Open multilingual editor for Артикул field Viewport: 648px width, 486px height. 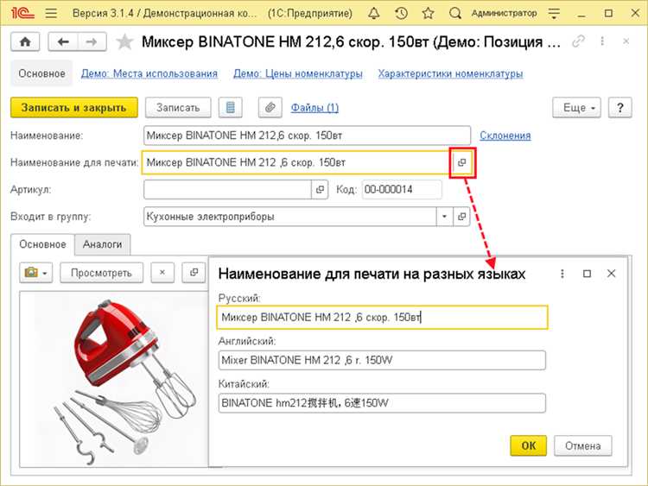320,190
